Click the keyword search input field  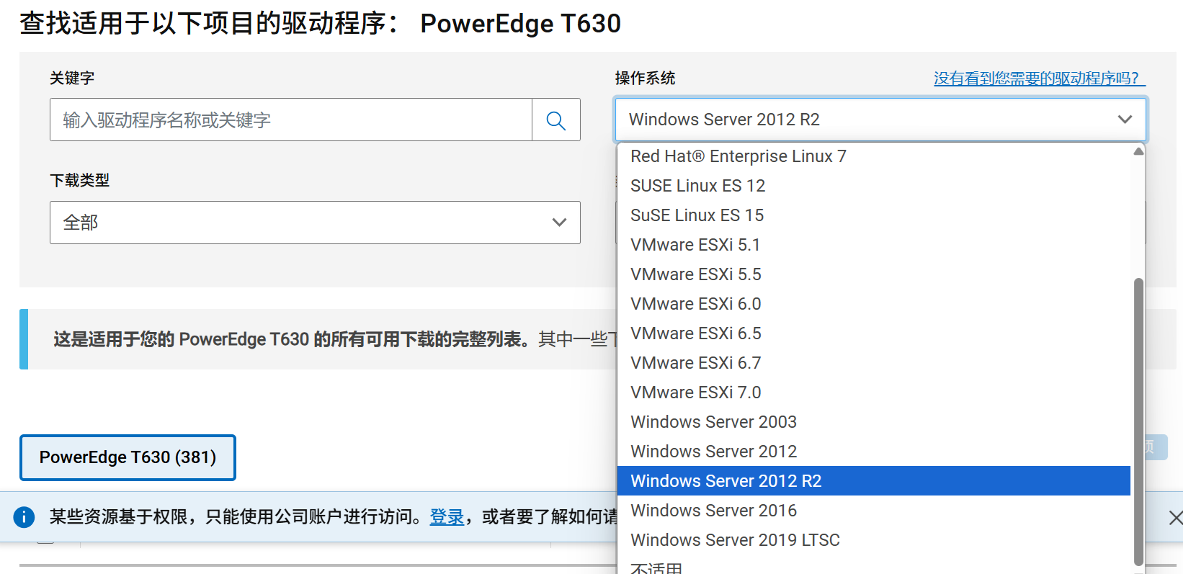click(x=288, y=120)
